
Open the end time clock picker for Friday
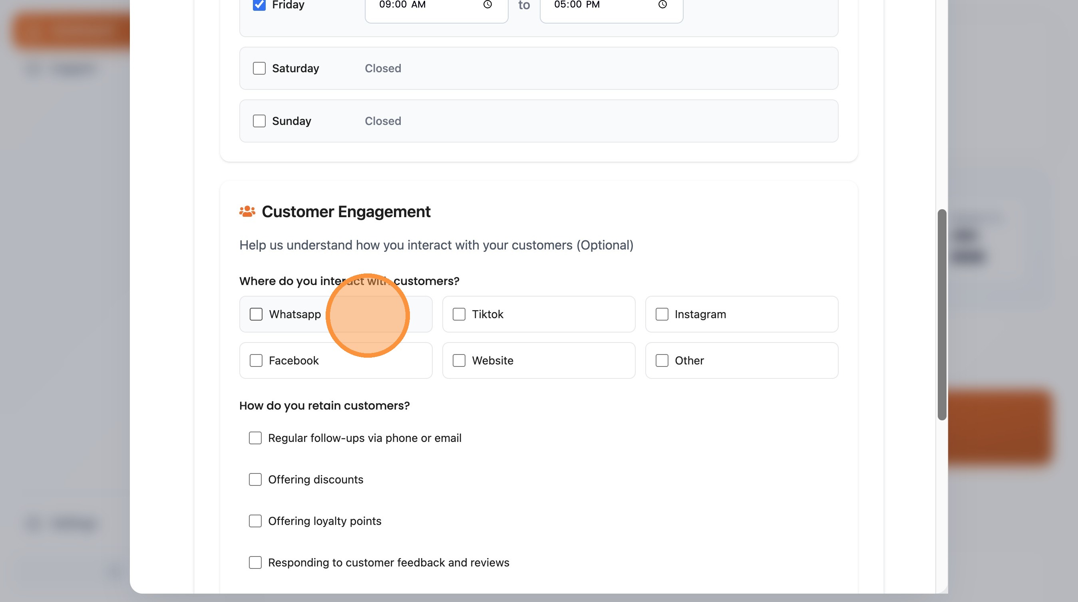(x=662, y=5)
